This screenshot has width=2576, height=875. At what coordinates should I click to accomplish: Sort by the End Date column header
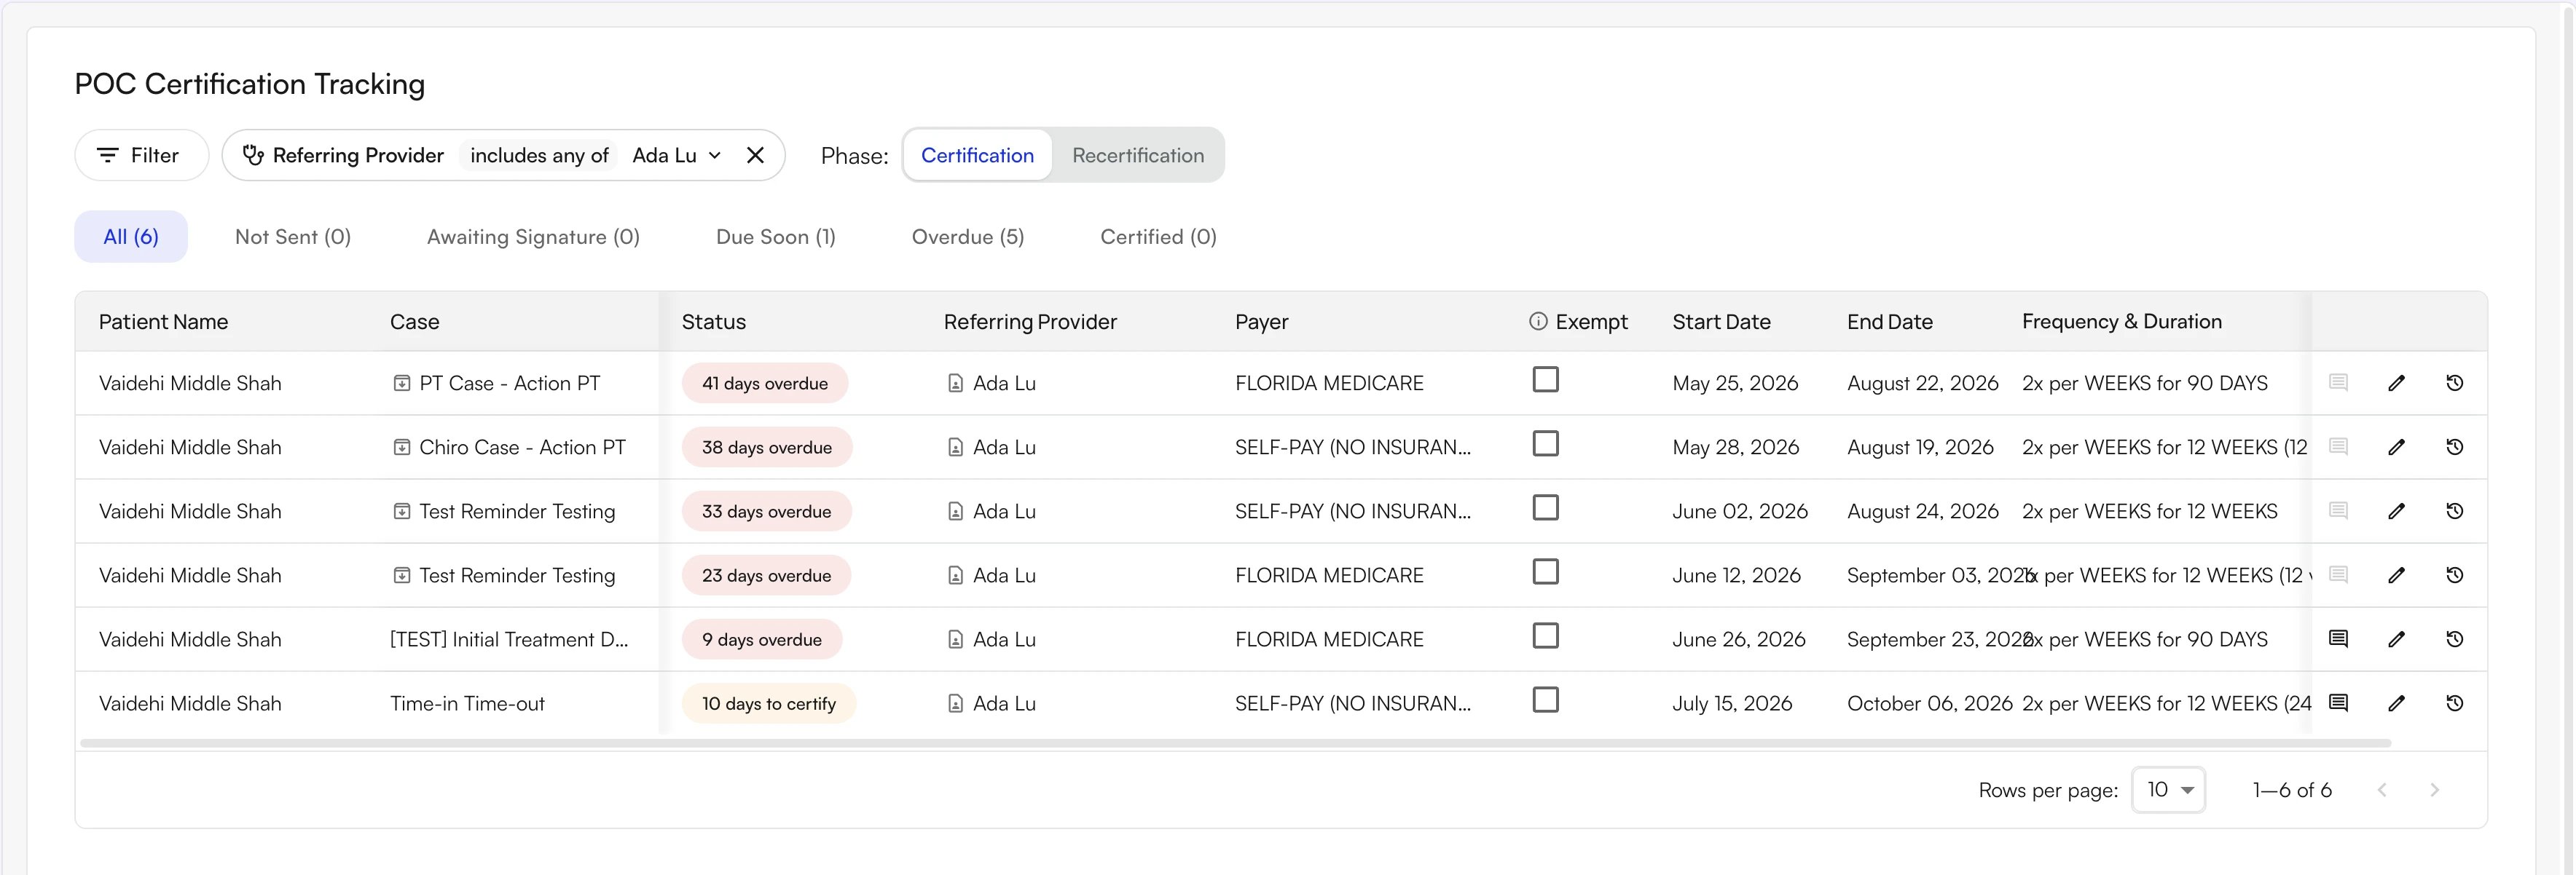point(1889,322)
